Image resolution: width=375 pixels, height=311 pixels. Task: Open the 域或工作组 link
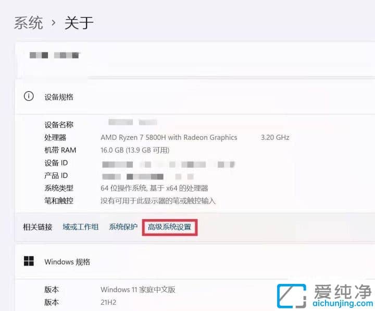[80, 227]
